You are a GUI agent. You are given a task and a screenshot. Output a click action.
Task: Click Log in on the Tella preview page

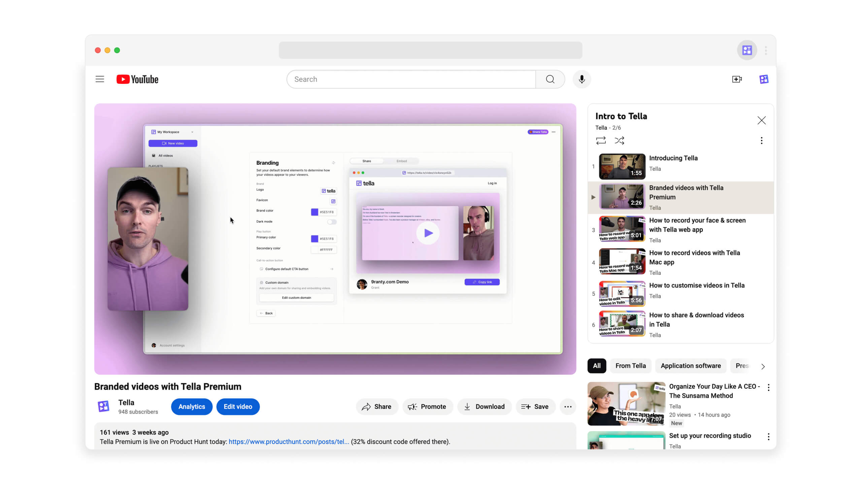492,183
